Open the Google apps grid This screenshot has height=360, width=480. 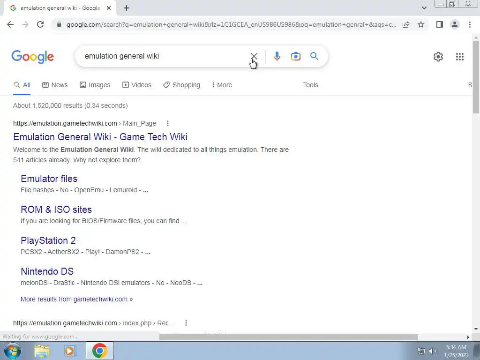tap(460, 57)
